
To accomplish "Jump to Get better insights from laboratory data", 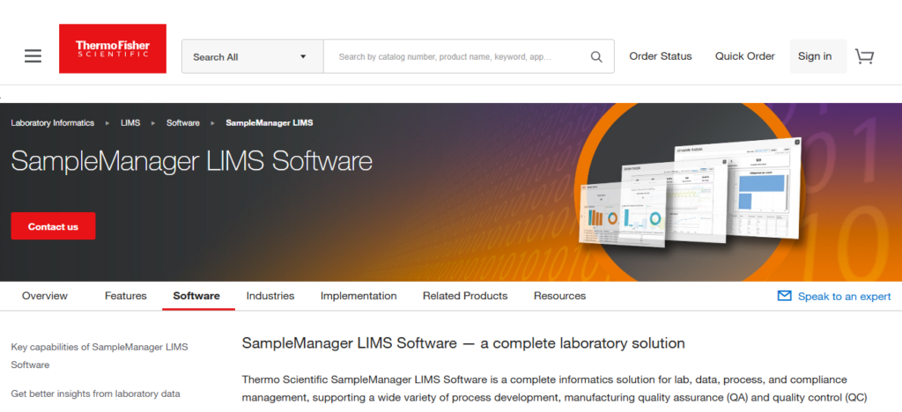I will click(95, 394).
